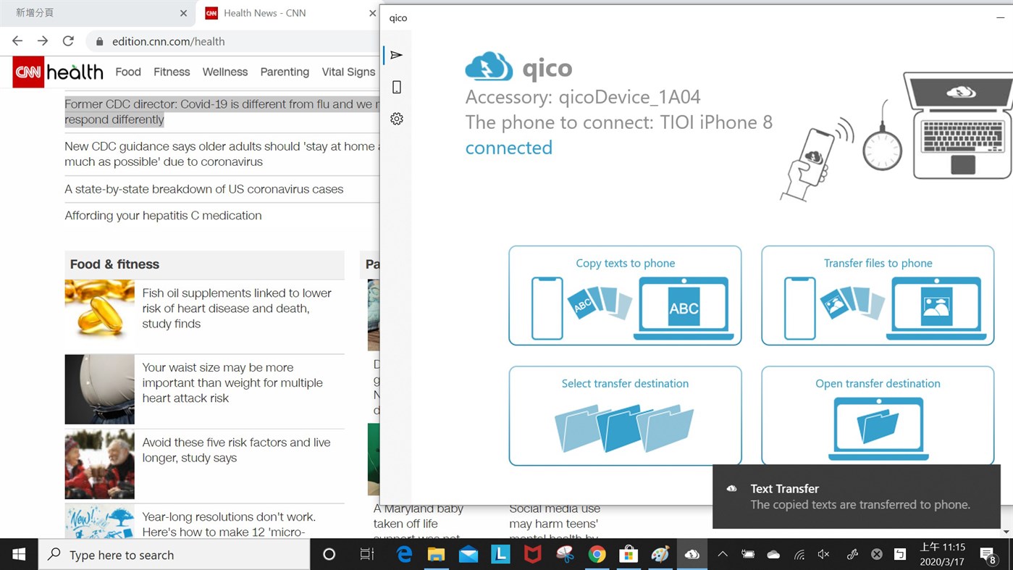The height and width of the screenshot is (570, 1013).
Task: Open File Explorer from the taskbar
Action: [x=436, y=554]
